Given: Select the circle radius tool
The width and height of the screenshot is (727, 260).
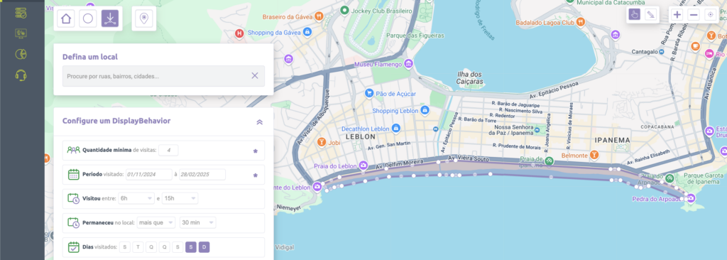Looking at the screenshot, I should (x=88, y=18).
